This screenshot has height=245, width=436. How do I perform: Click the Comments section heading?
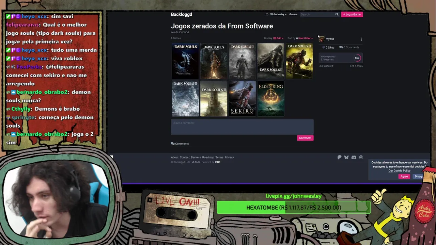[180, 144]
